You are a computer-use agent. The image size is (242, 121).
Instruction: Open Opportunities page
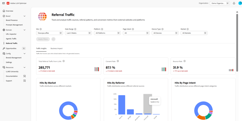coord(11,48)
